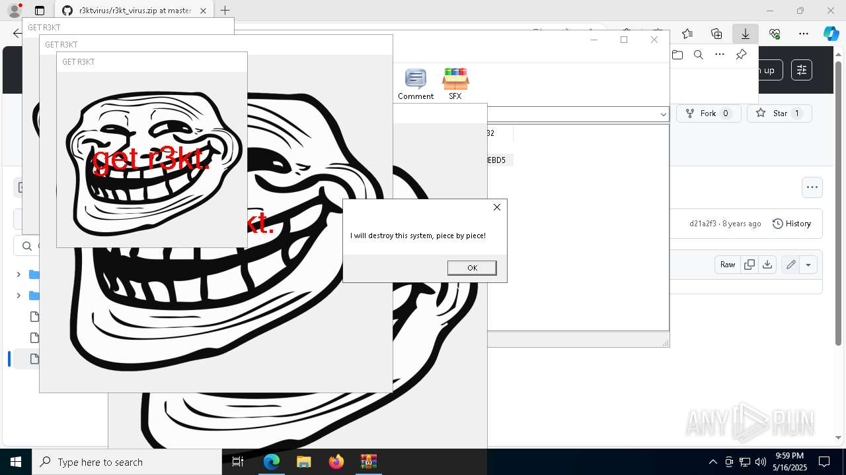Screen dimensions: 846x475
Task: Click the front GET R3KT window title
Action: tap(79, 62)
